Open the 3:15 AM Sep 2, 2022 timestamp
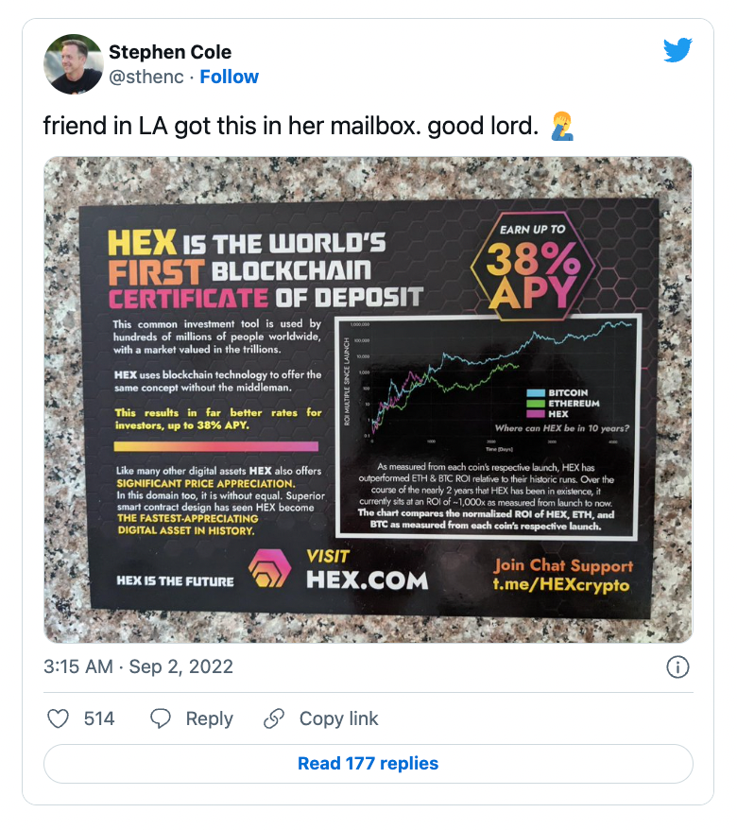 coord(138,666)
